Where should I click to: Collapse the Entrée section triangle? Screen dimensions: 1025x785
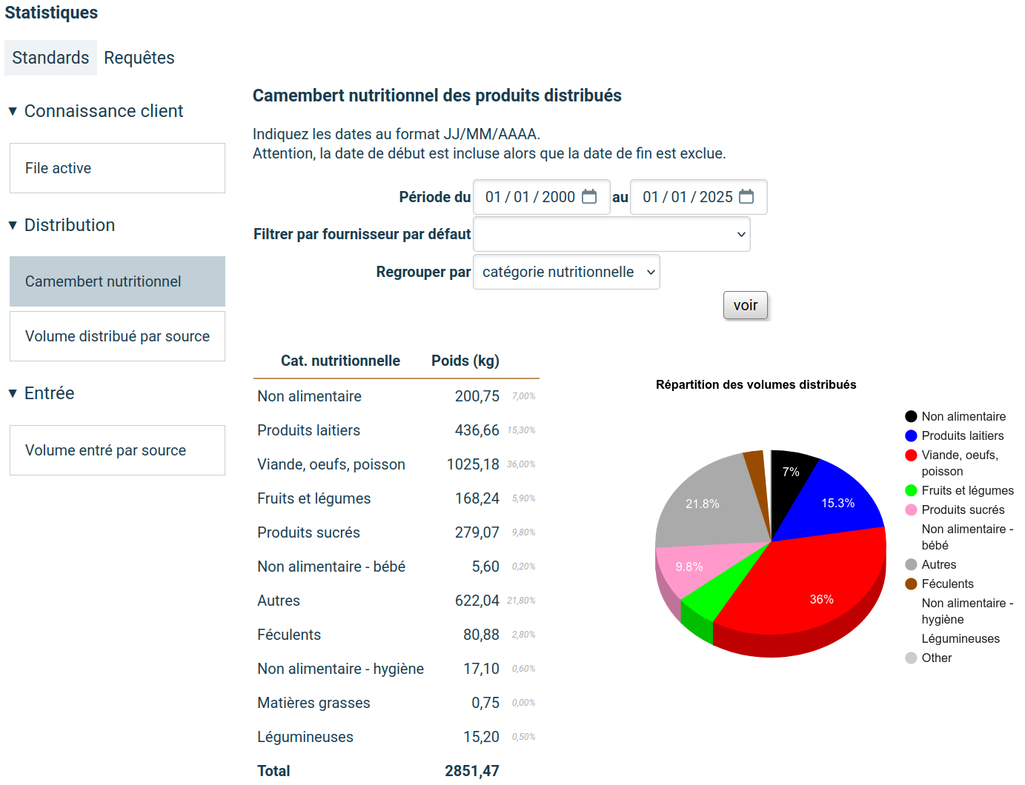(x=13, y=393)
